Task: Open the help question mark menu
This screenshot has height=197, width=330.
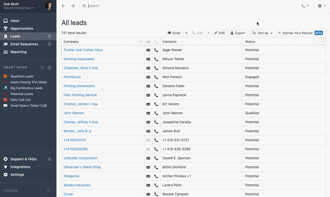Action: 321,6
